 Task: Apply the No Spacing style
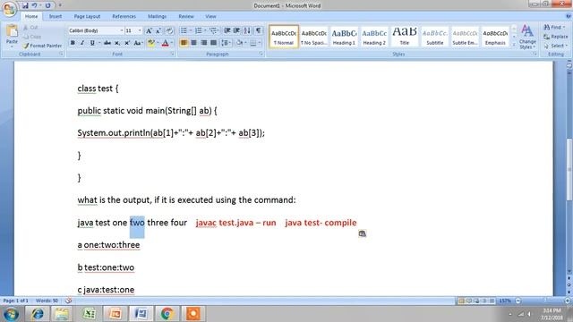point(313,36)
